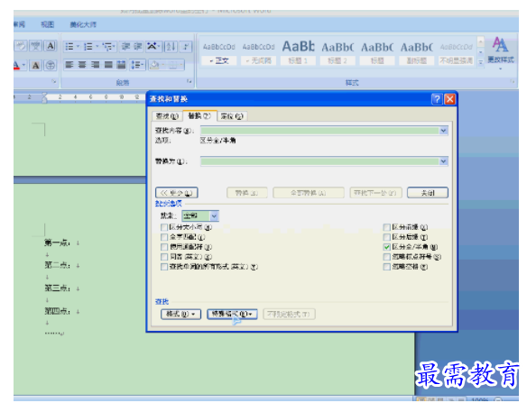Justify the paragraph text
The image size is (527, 403).
coord(108,65)
